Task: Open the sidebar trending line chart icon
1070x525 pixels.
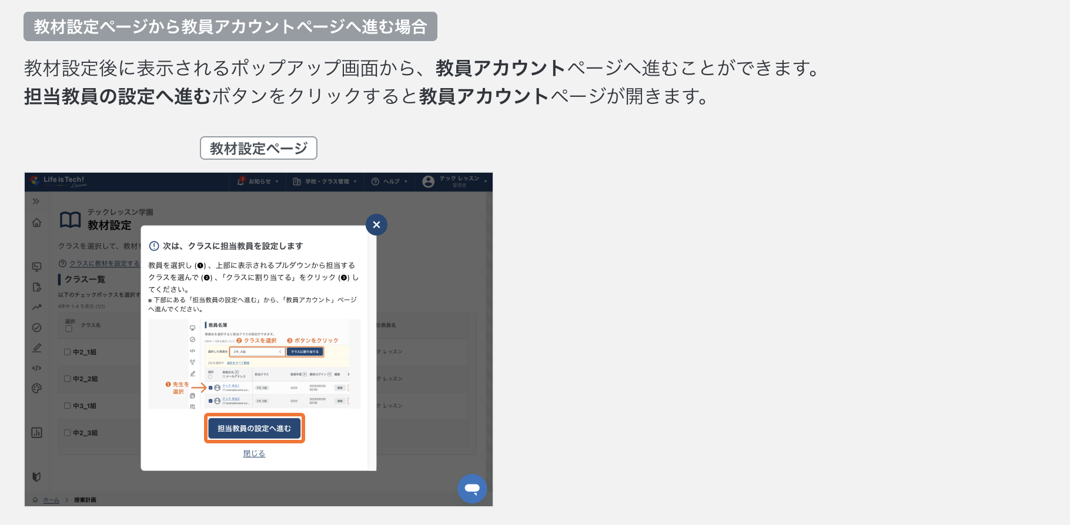Action: point(36,307)
